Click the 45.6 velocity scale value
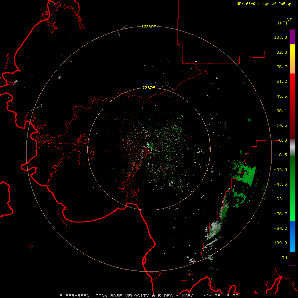Image resolution: width=298 pixels, height=298 pixels. pos(282,96)
